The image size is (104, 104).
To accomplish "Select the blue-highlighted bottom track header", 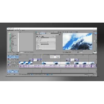I will click(x=13, y=71).
